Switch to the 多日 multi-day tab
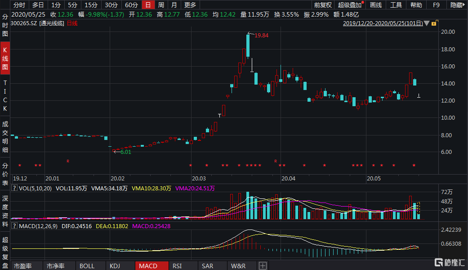Image resolution: width=468 pixels, height=270 pixels. [38, 5]
